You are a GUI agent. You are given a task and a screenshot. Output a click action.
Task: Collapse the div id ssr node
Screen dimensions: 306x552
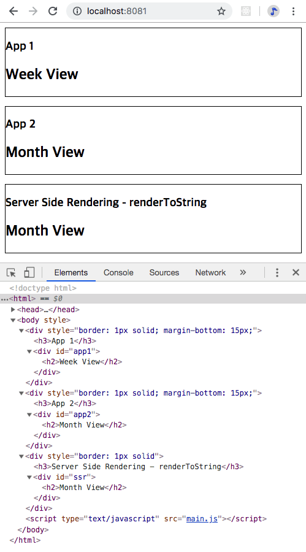tap(29, 477)
